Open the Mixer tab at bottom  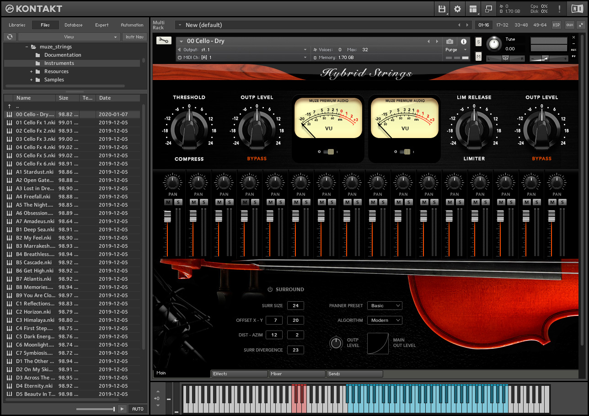[297, 374]
